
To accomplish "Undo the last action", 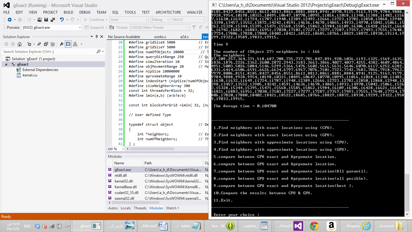I will click(x=62, y=20).
